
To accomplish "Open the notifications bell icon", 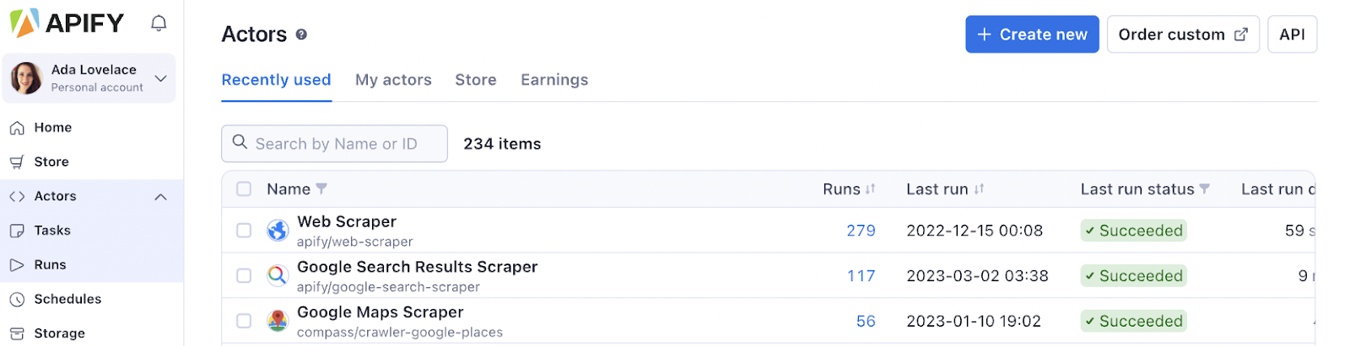I will point(159,23).
